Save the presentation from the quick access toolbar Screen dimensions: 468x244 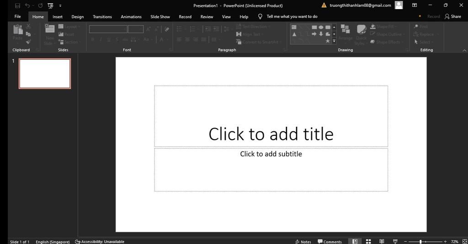pyautogui.click(x=17, y=5)
